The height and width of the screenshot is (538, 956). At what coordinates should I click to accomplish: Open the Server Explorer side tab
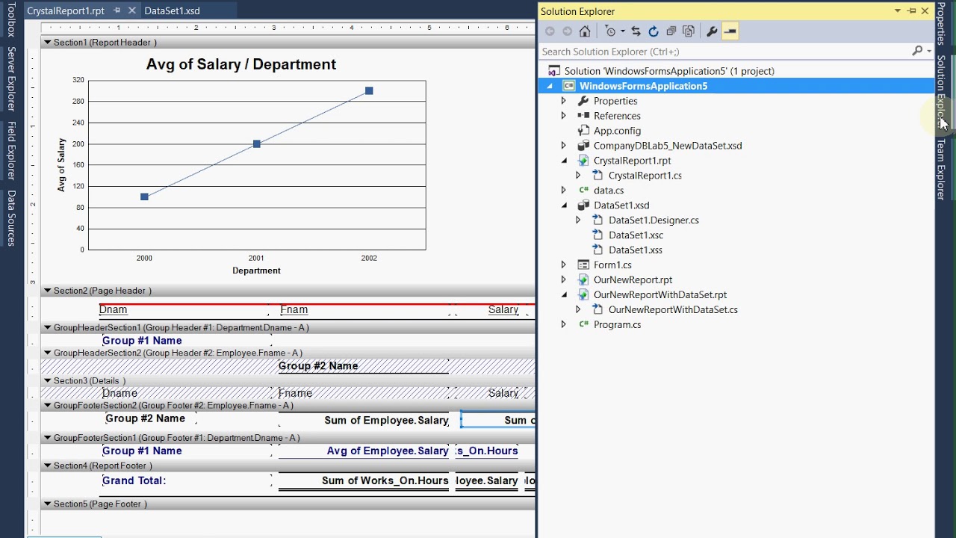click(11, 78)
